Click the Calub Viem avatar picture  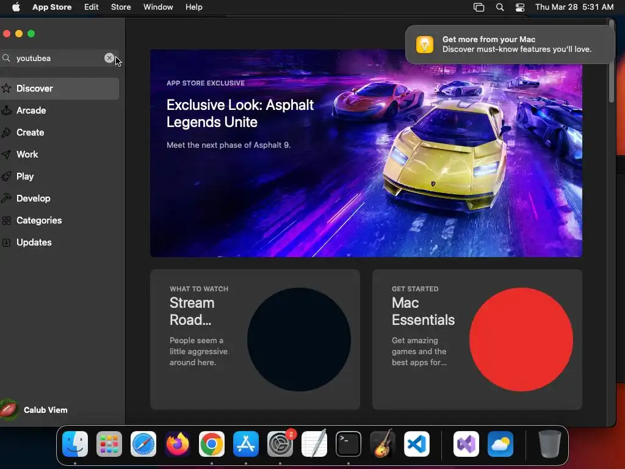[x=9, y=410]
